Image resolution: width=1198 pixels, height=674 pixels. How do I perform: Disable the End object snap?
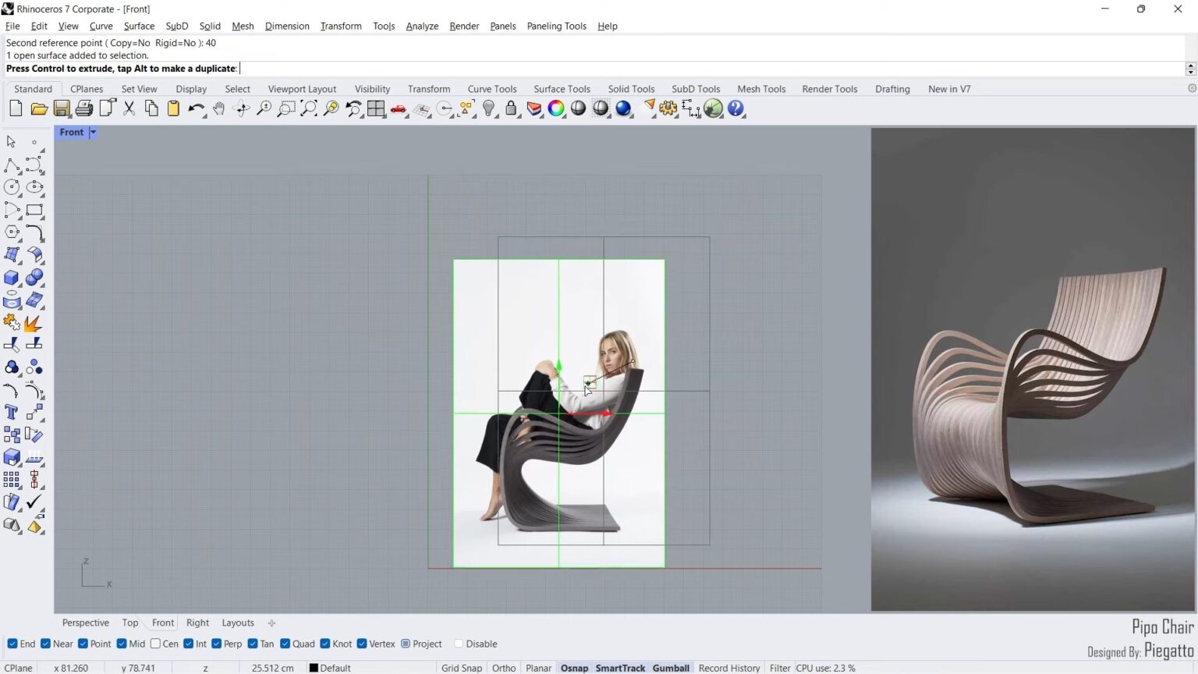[12, 644]
